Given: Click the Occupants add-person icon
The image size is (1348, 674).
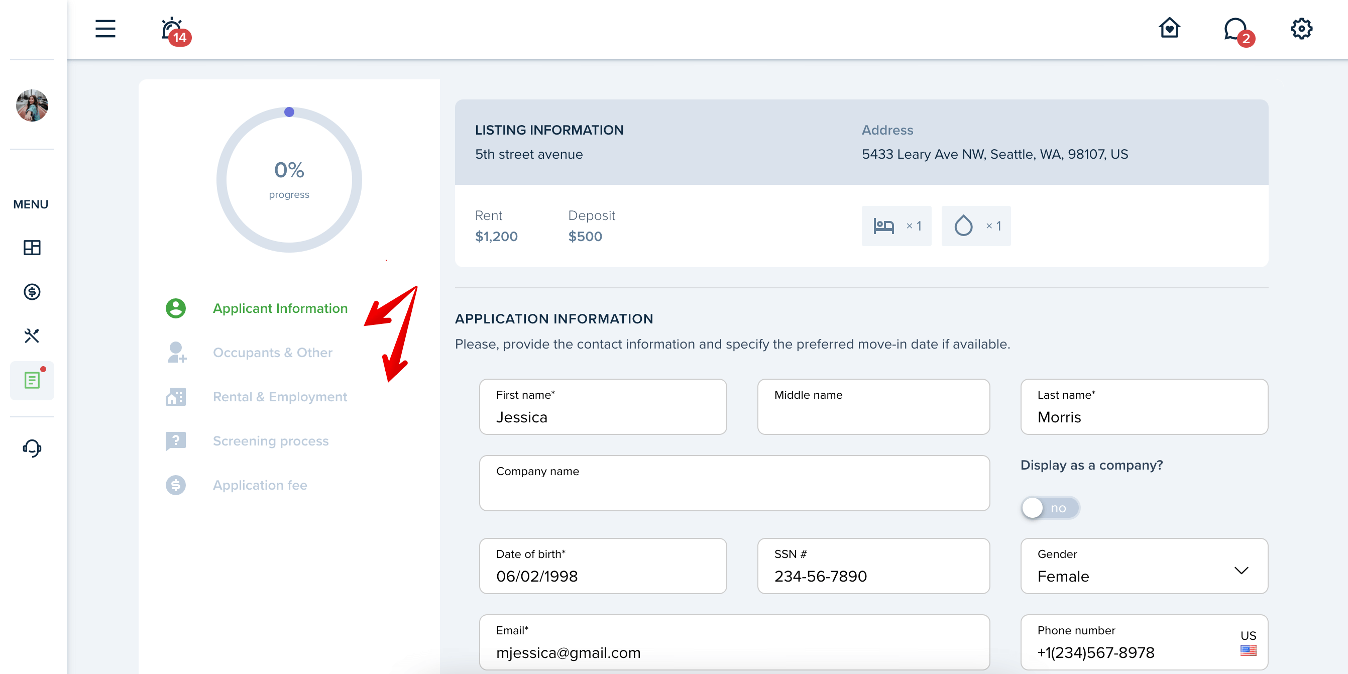Looking at the screenshot, I should tap(176, 352).
